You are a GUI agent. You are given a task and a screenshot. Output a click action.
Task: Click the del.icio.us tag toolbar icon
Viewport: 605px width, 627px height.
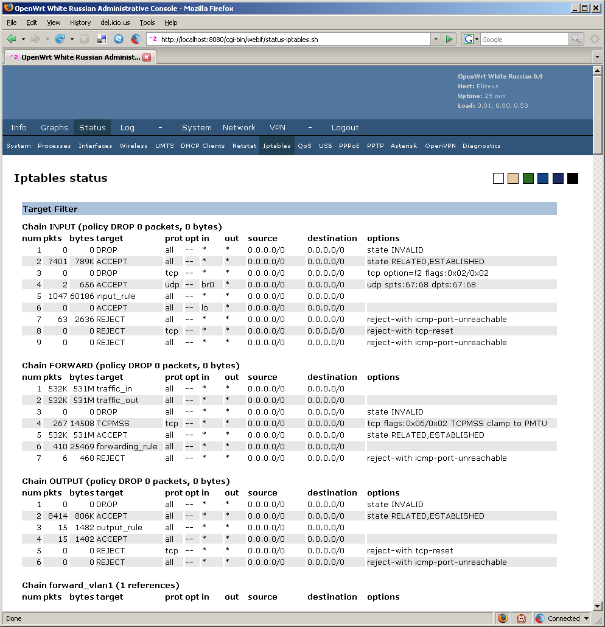point(102,39)
